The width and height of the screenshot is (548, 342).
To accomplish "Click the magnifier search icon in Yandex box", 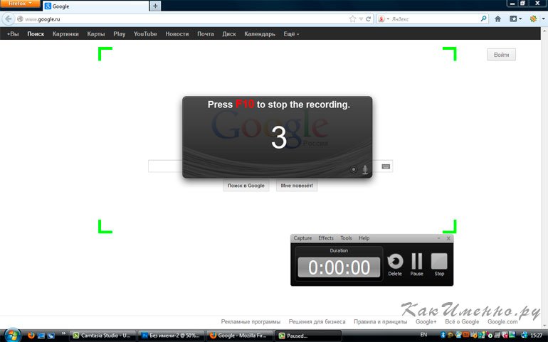I will click(x=483, y=19).
